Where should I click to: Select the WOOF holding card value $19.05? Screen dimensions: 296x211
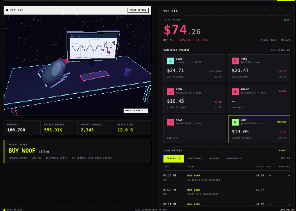pos(240,132)
